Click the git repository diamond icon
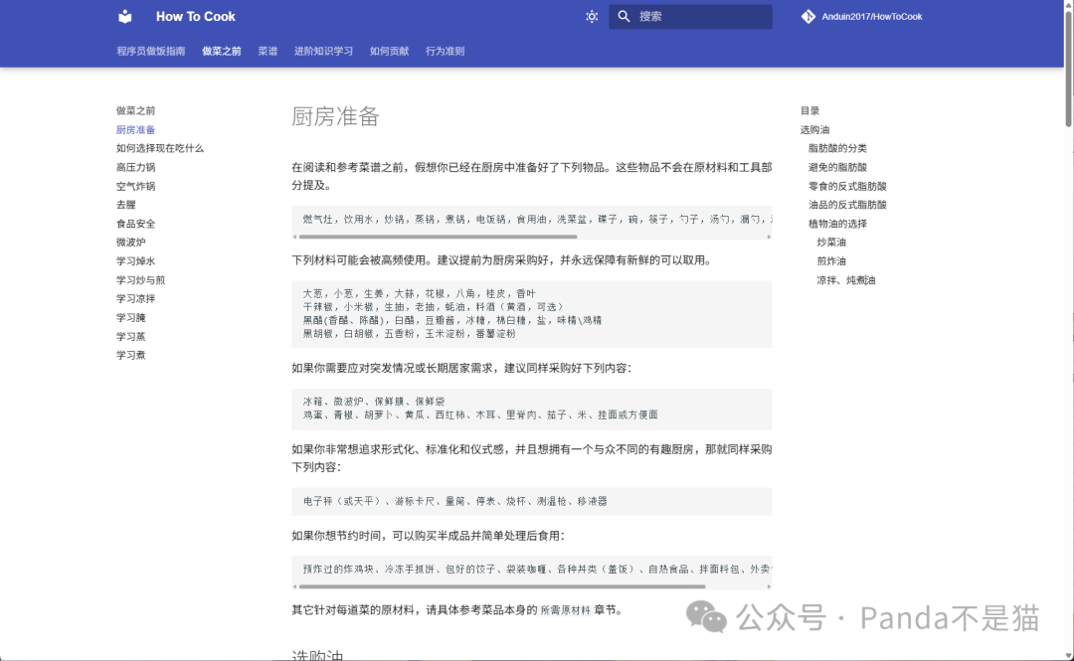The width and height of the screenshot is (1074, 661). click(808, 17)
